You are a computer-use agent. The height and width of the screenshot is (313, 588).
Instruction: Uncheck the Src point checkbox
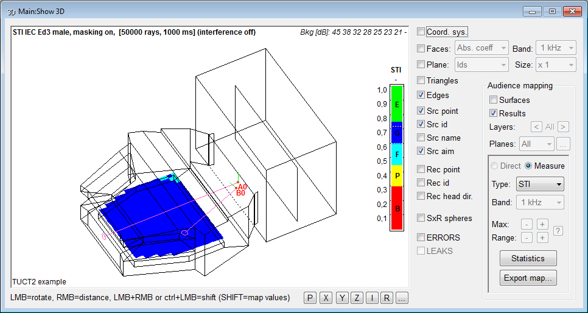[x=421, y=111]
